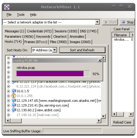Close the Loading PCAP file dialog
Screen dimensions: 137x138
coord(100,60)
